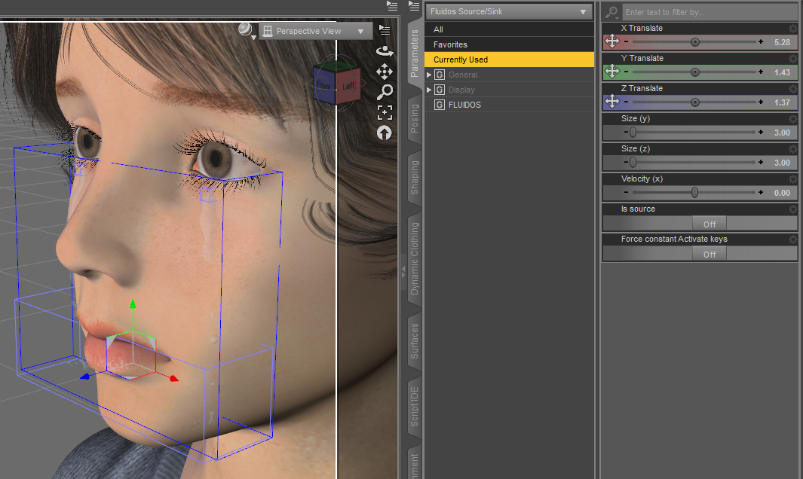Select the Favorites filter

pos(509,44)
